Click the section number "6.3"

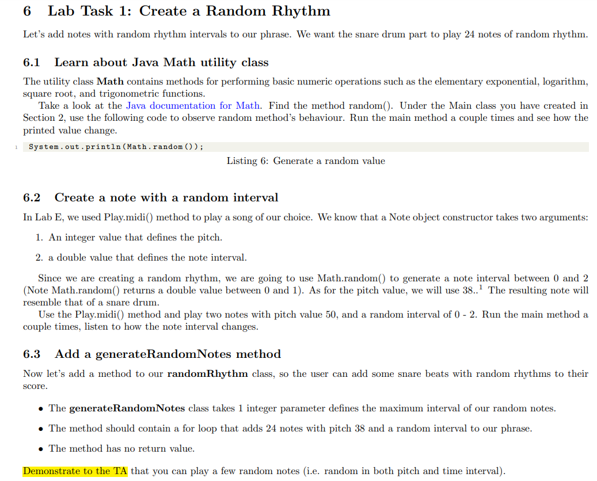(x=32, y=354)
